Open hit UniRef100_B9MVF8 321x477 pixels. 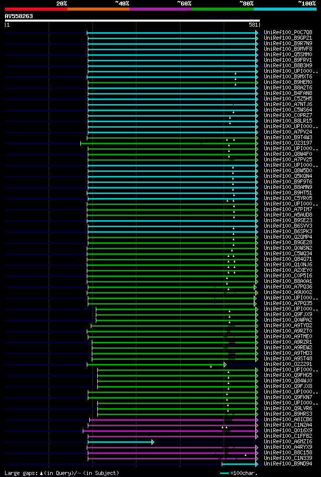click(x=288, y=49)
